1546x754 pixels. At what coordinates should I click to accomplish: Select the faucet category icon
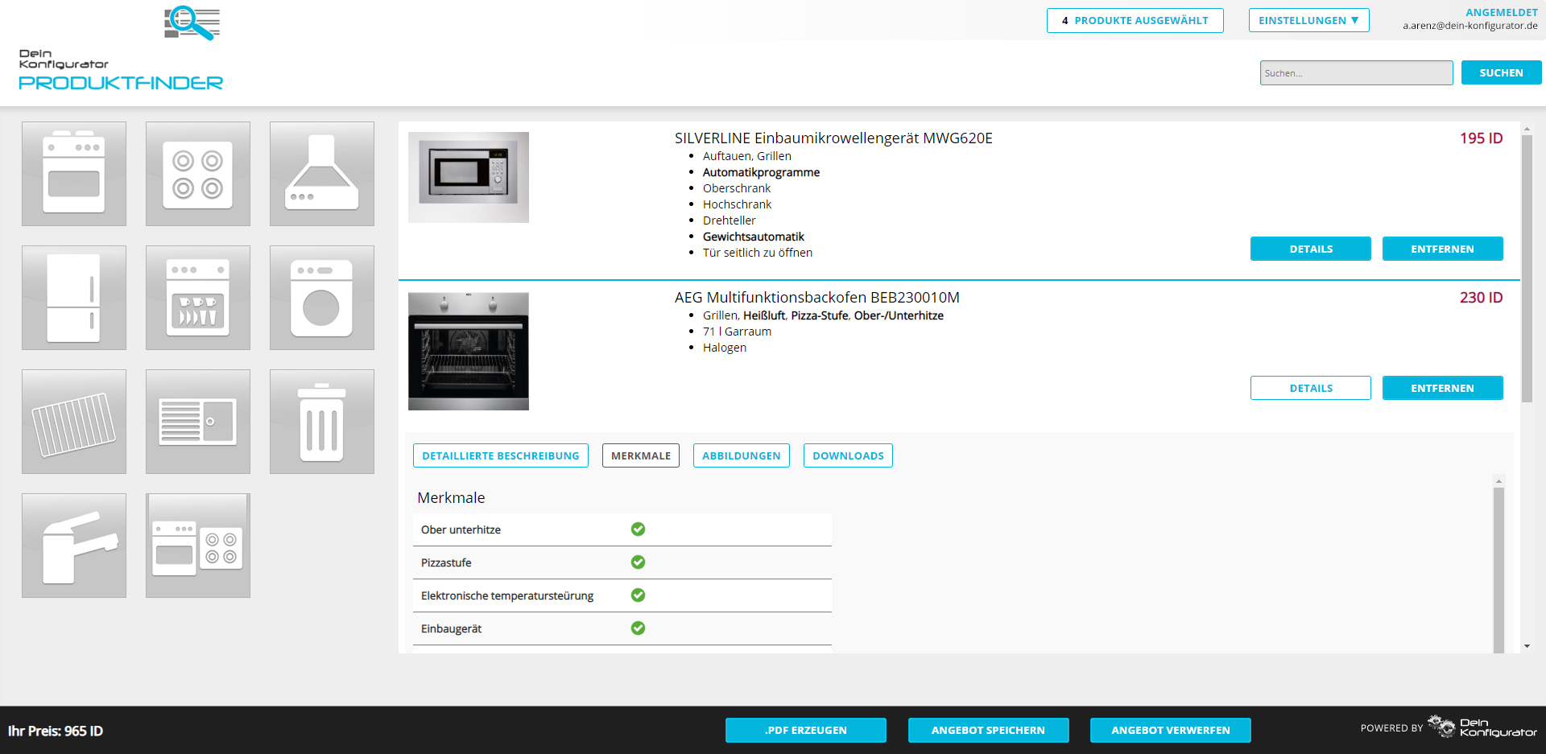[74, 546]
